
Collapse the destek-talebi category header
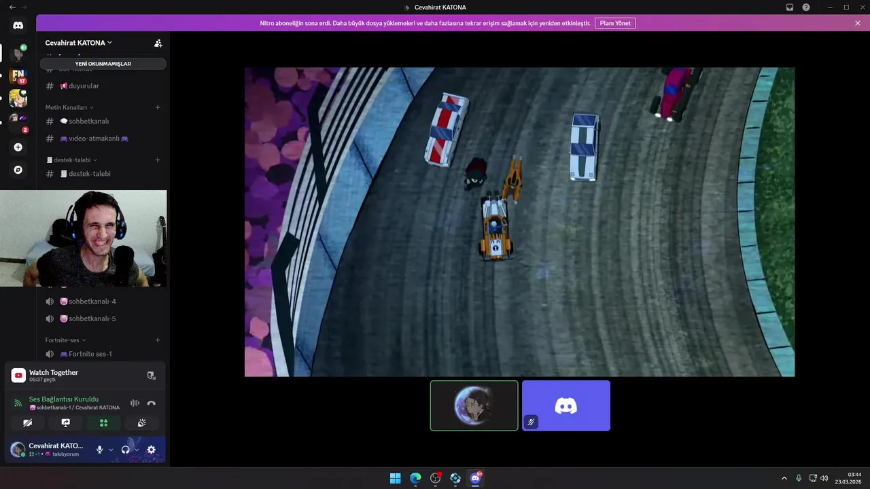point(72,160)
